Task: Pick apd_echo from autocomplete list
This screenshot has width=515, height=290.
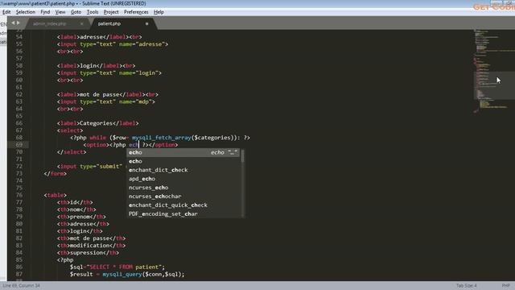Action: tap(183, 179)
